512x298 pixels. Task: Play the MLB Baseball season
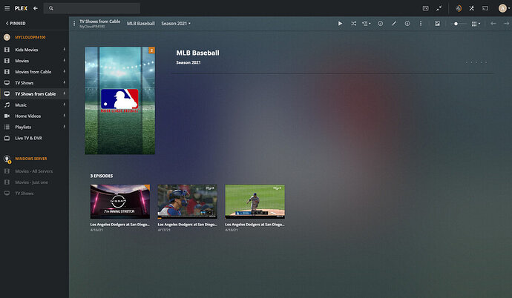click(340, 24)
